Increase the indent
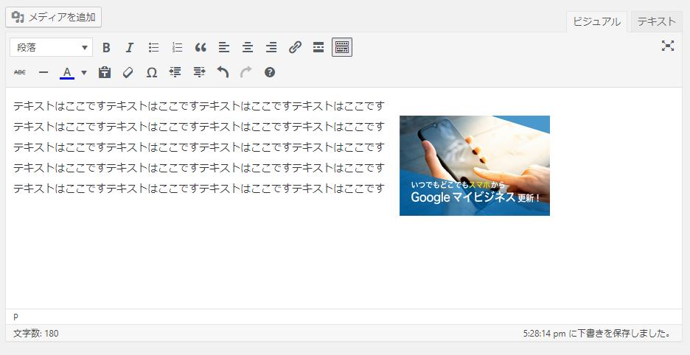Image resolution: width=690 pixels, height=355 pixels. click(x=199, y=72)
